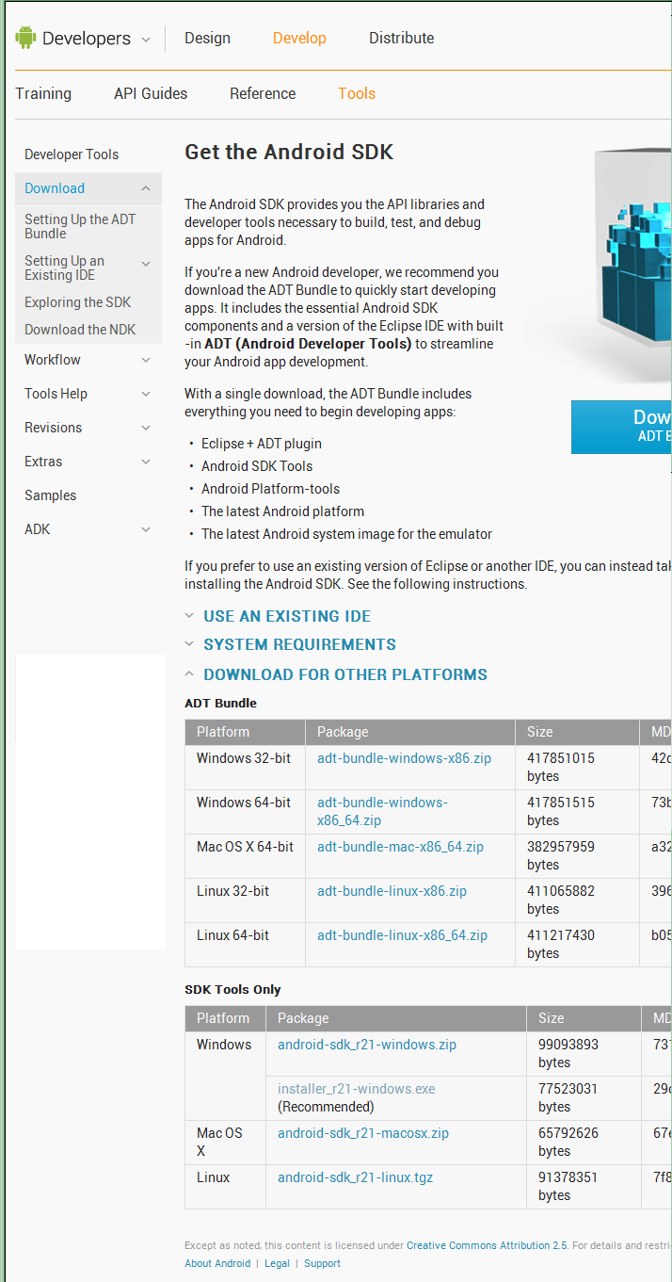Select the 65792626 bytes size cell
The image size is (672, 1282).
point(584,1143)
